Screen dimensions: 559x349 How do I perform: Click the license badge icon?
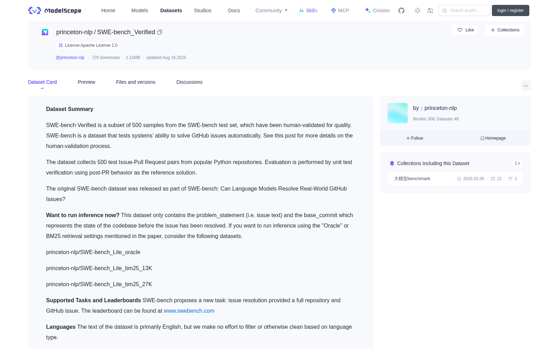(61, 45)
